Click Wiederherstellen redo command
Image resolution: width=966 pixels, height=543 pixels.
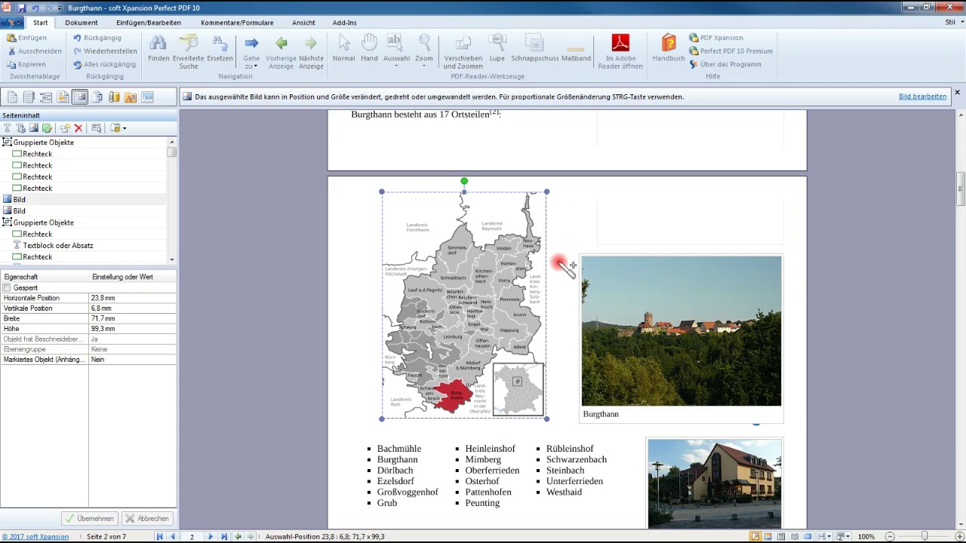point(105,51)
